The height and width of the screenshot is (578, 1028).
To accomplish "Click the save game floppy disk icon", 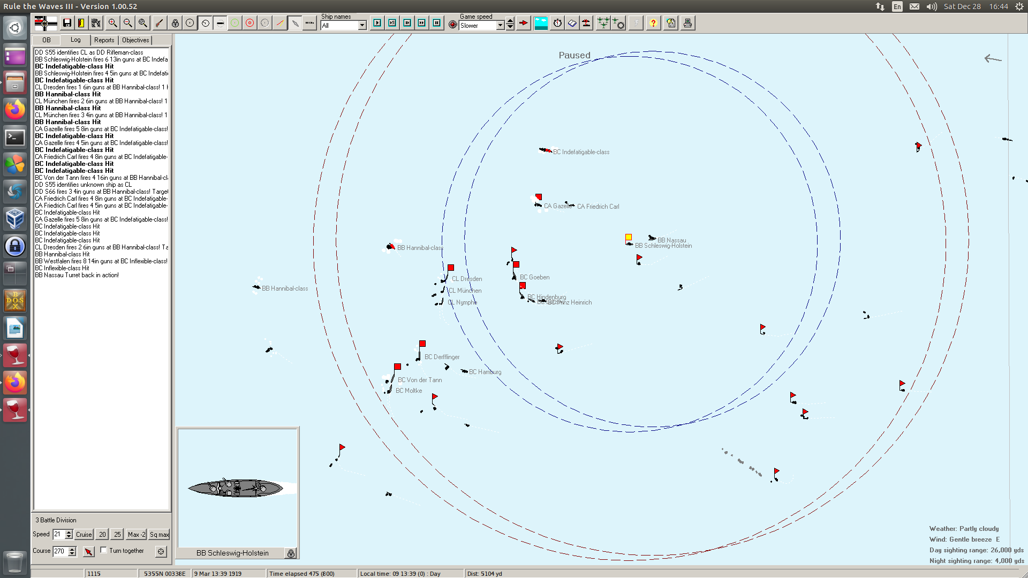I will [x=67, y=23].
